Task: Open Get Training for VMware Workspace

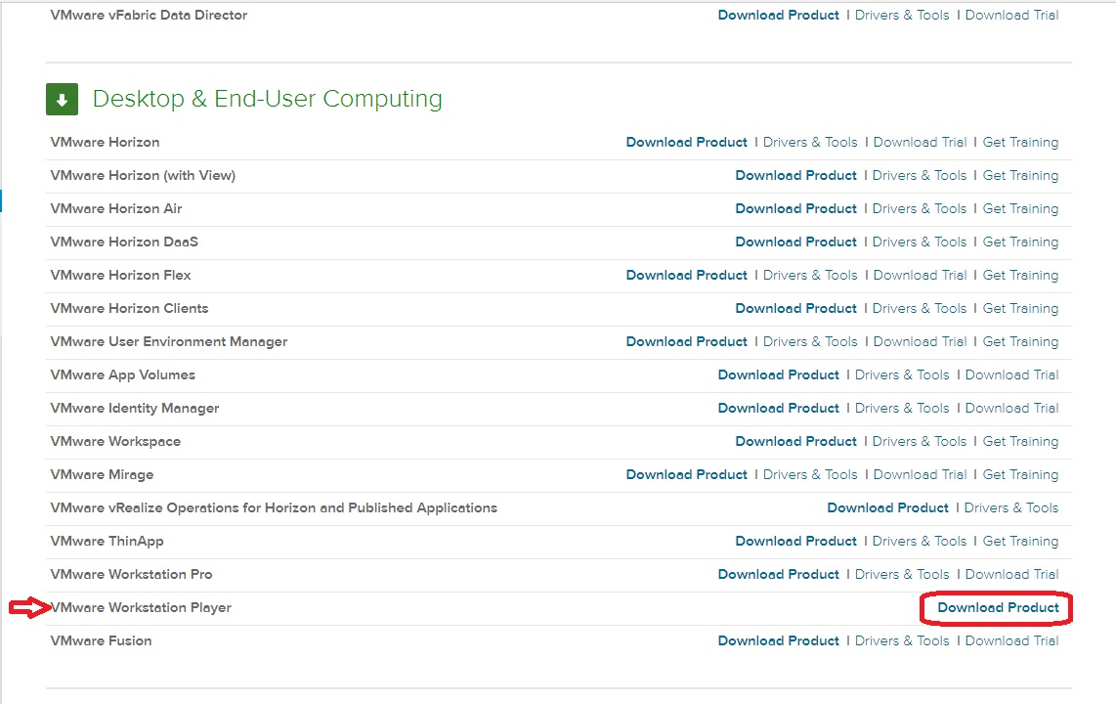Action: [1020, 441]
